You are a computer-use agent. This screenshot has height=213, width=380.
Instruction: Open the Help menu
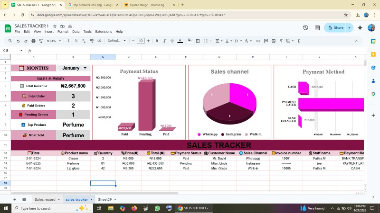119,31
